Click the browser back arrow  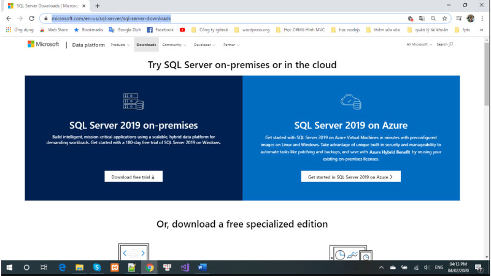click(x=9, y=18)
